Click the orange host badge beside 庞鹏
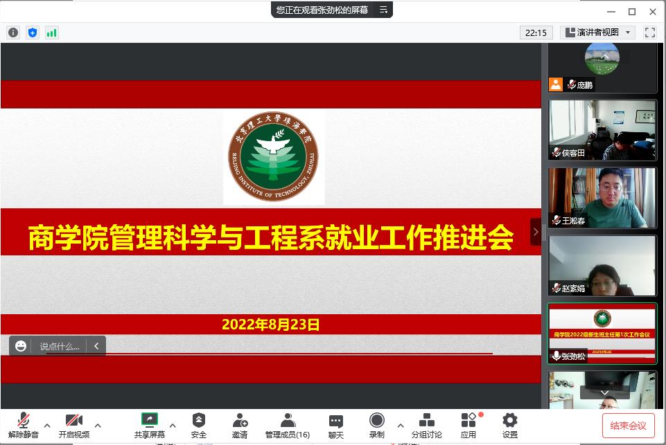Viewport: 666px width, 445px height. point(556,84)
